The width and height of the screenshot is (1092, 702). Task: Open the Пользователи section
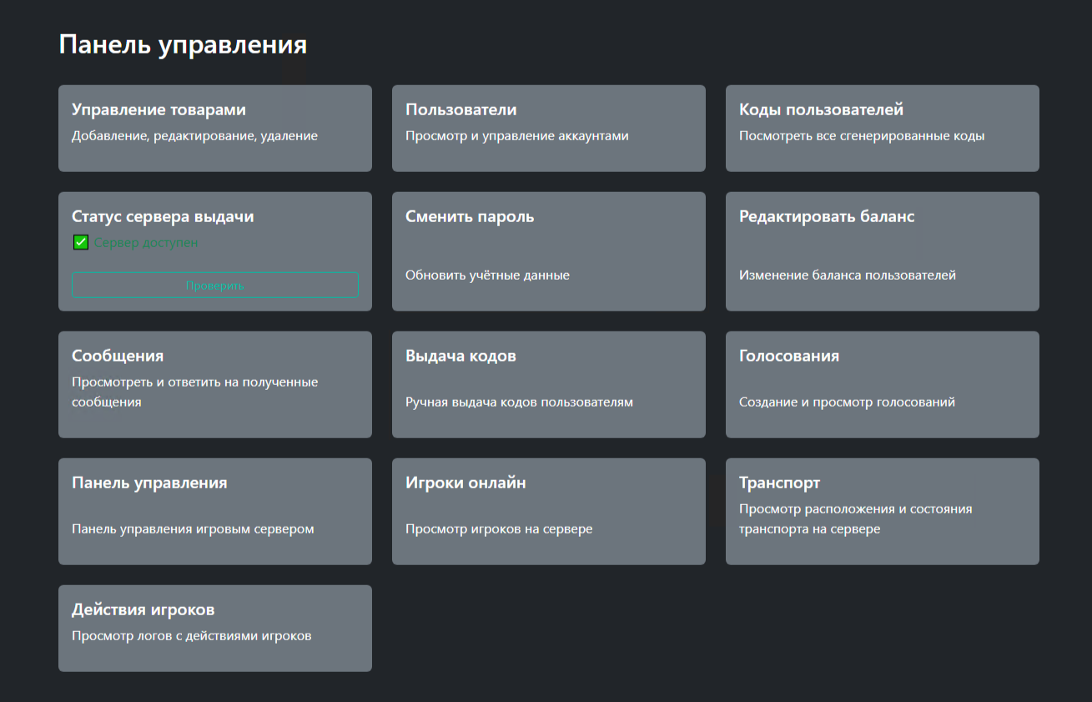tap(548, 128)
